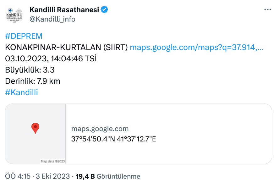Open the maps.google.com/maps?q=37.914 link
Image resolution: width=279 pixels, height=184 pixels.
point(195,48)
